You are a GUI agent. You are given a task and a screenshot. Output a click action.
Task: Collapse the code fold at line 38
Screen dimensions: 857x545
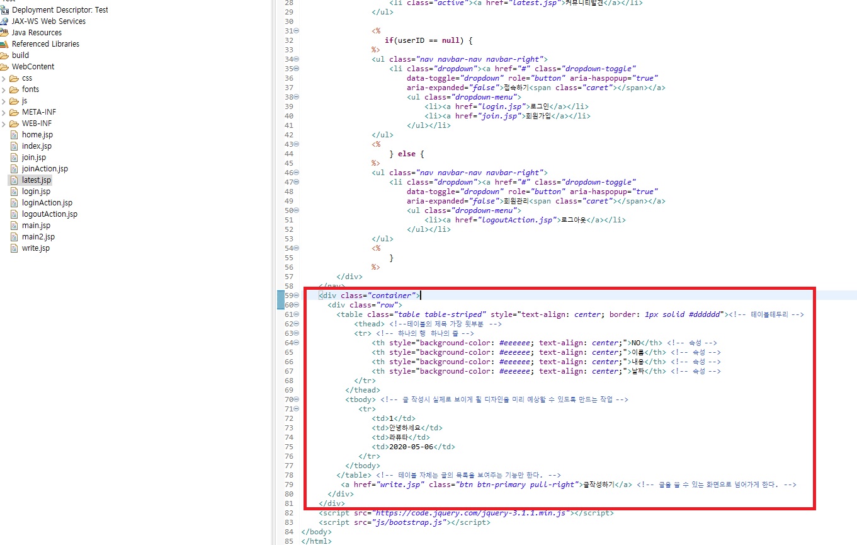click(x=297, y=97)
